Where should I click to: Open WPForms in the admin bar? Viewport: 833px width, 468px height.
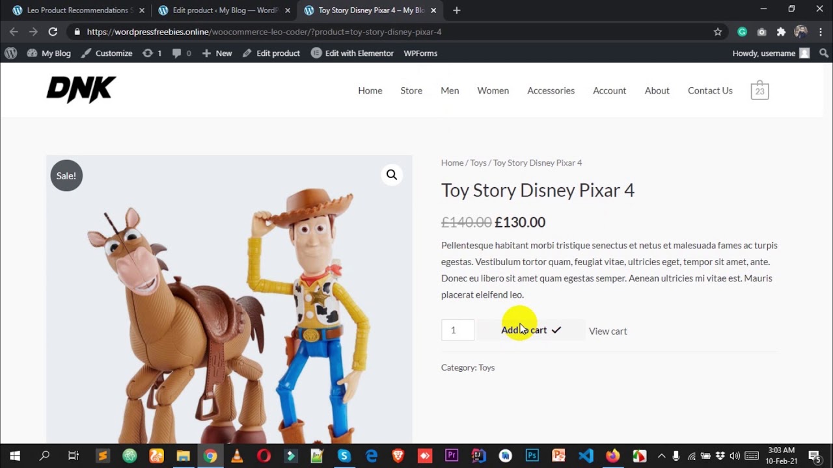[x=420, y=53]
